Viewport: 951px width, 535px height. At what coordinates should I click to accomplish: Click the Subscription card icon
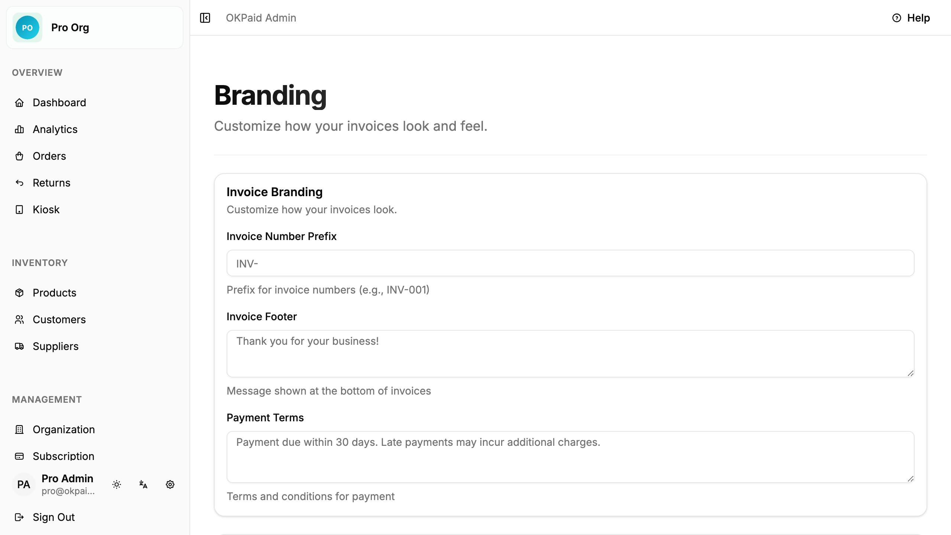pyautogui.click(x=19, y=456)
